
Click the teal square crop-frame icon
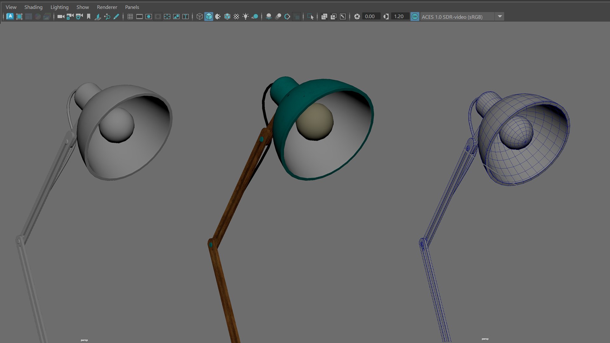tap(19, 17)
